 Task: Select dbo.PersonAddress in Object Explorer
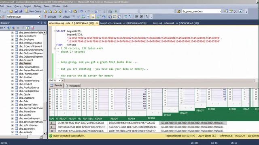click(29, 67)
